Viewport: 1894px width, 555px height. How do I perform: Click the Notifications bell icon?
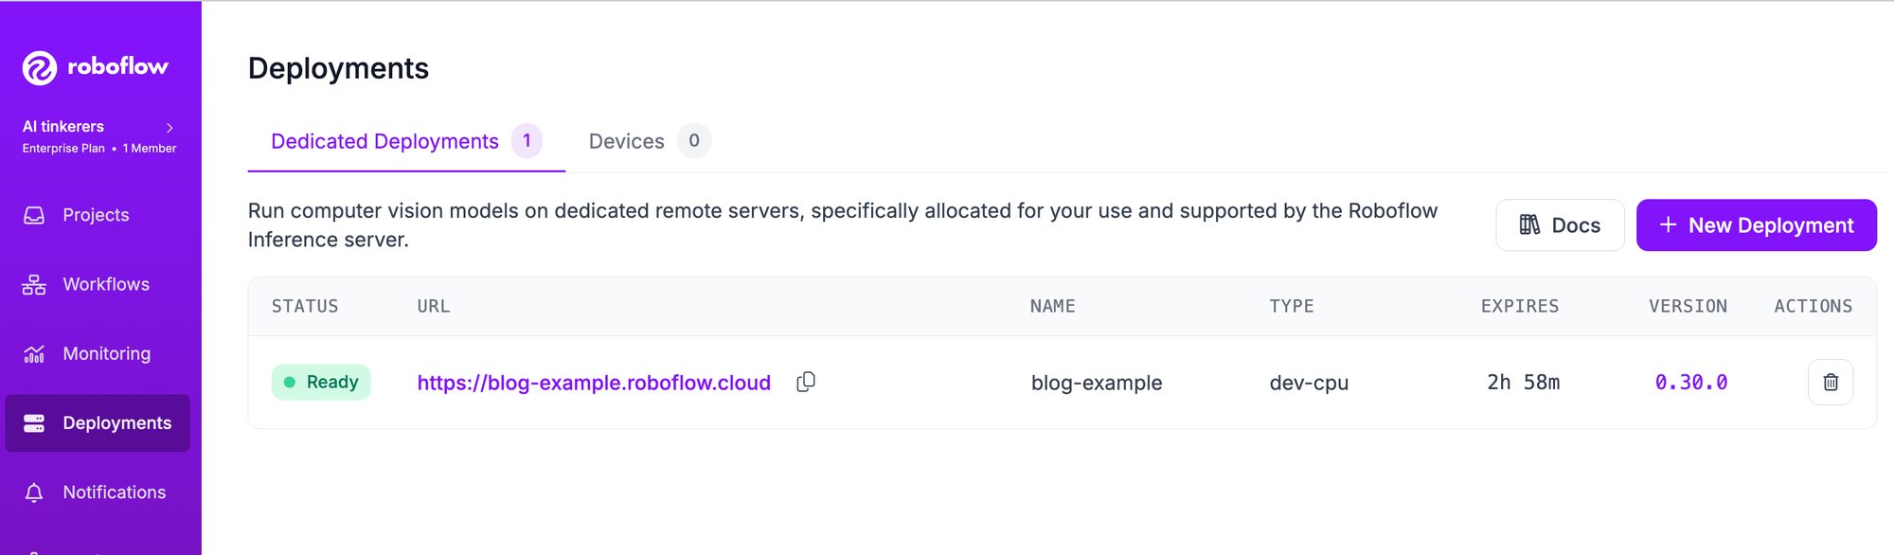34,492
